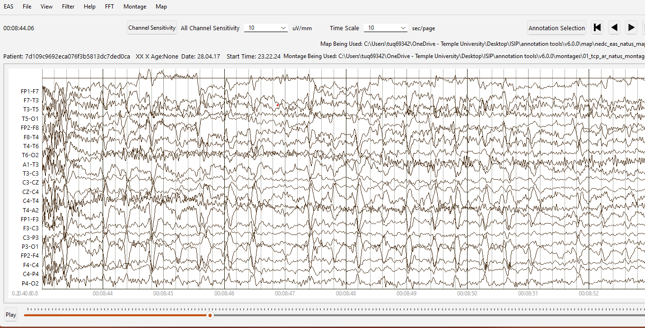Open the Map menu
645x328 pixels.
161,7
